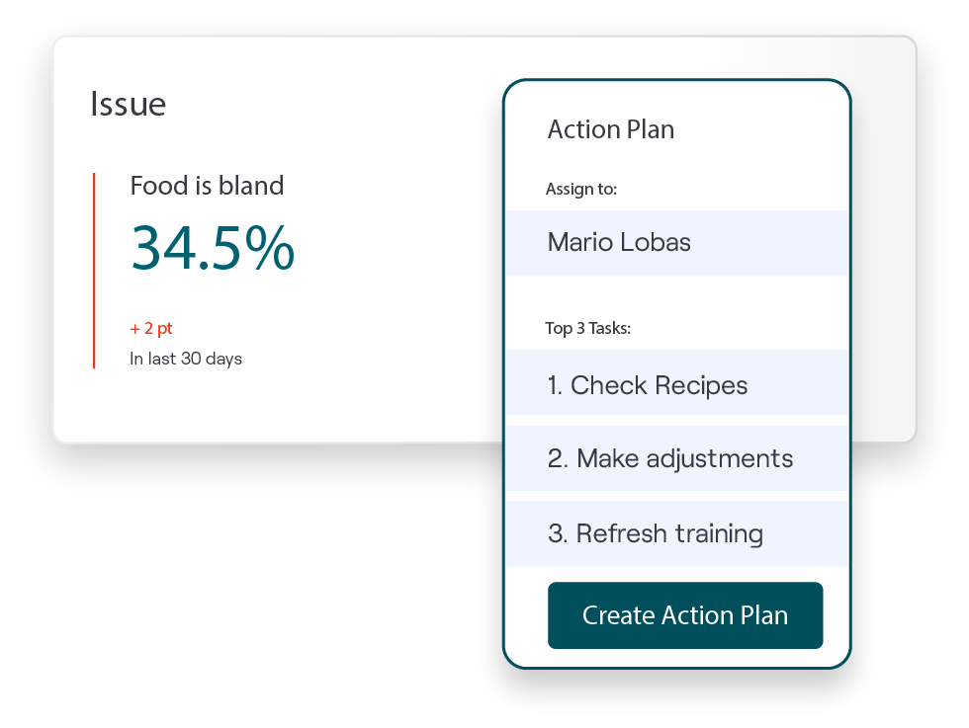Click the Create Action Plan button
969x728 pixels.
pyautogui.click(x=684, y=615)
